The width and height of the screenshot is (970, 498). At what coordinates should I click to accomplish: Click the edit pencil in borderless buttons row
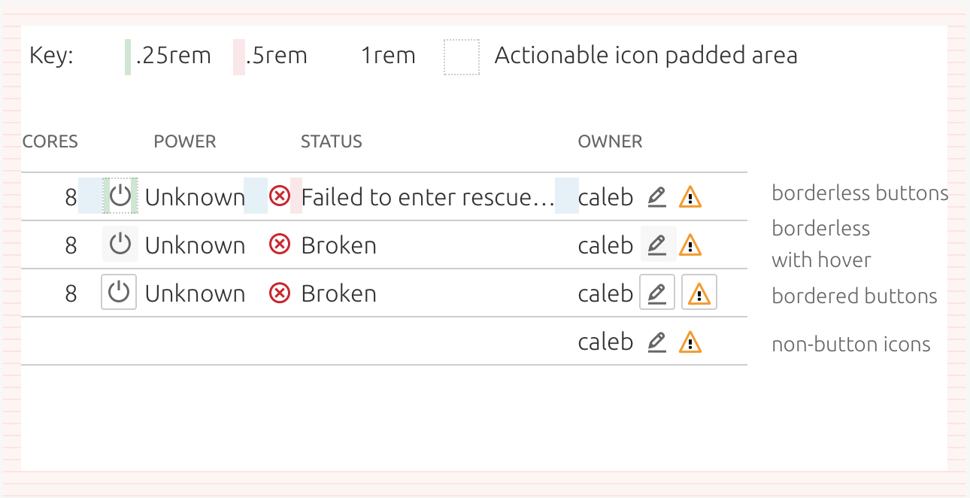657,197
